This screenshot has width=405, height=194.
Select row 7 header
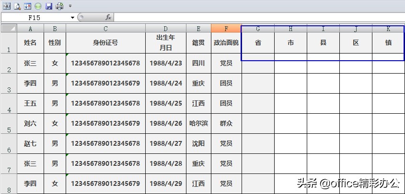coord(9,164)
